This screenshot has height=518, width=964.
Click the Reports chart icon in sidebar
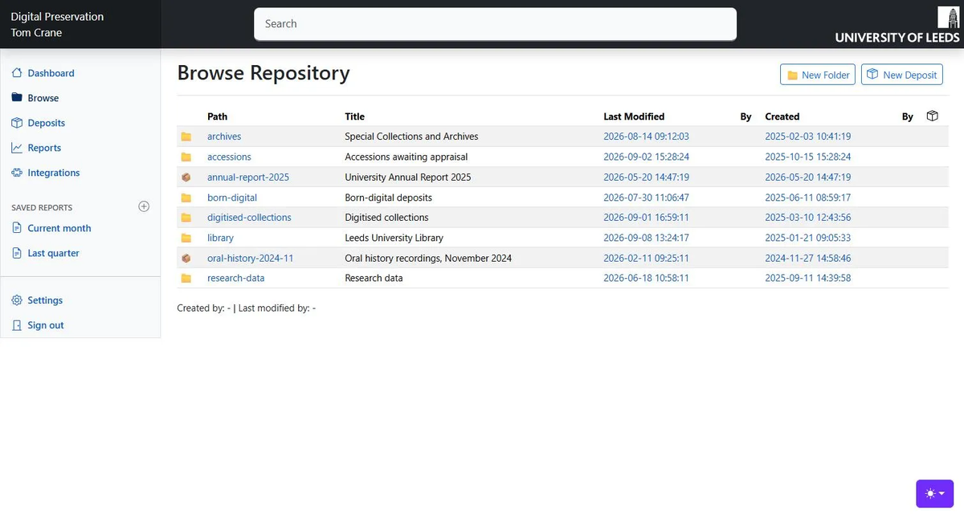click(17, 148)
